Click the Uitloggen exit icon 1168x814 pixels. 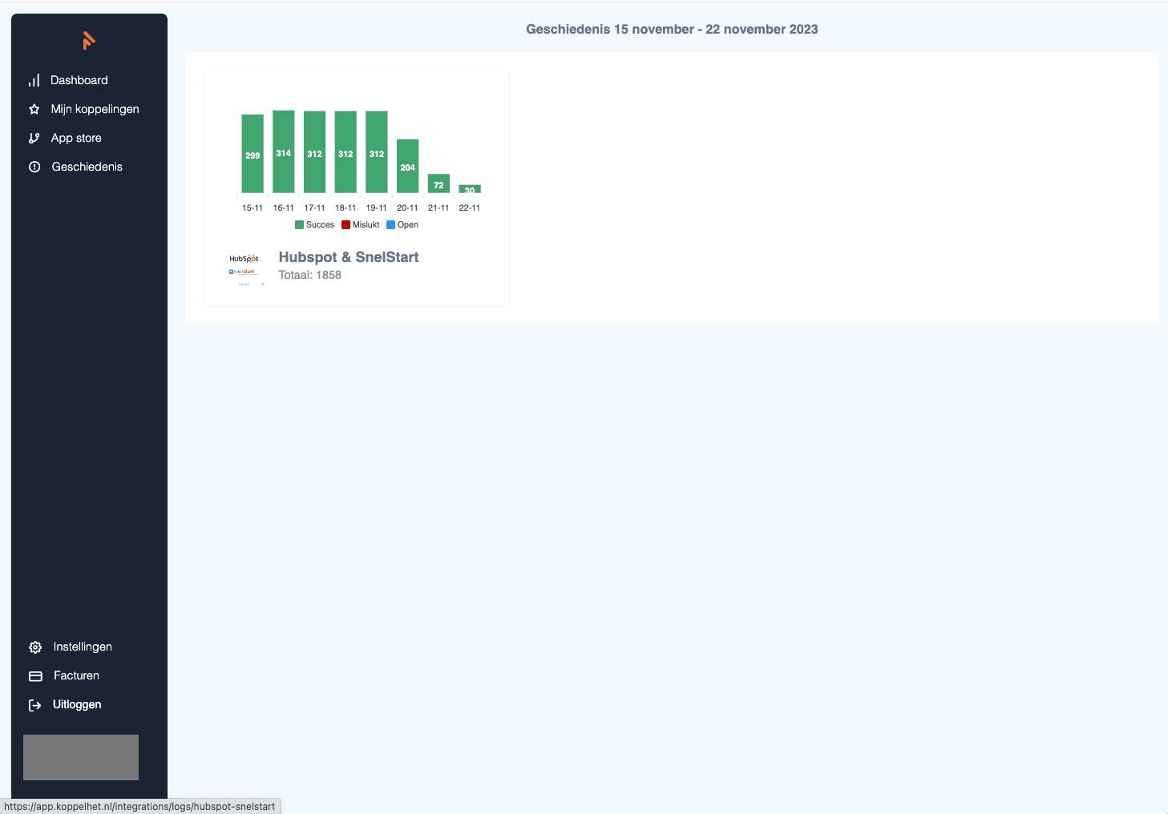pos(35,705)
